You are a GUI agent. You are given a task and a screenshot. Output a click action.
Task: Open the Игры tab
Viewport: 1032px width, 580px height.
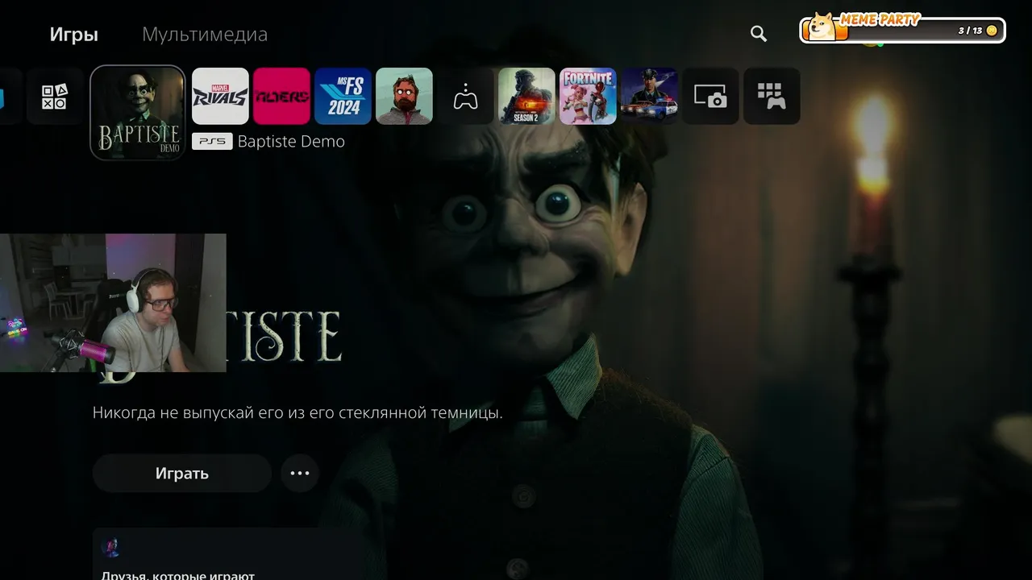tap(73, 35)
